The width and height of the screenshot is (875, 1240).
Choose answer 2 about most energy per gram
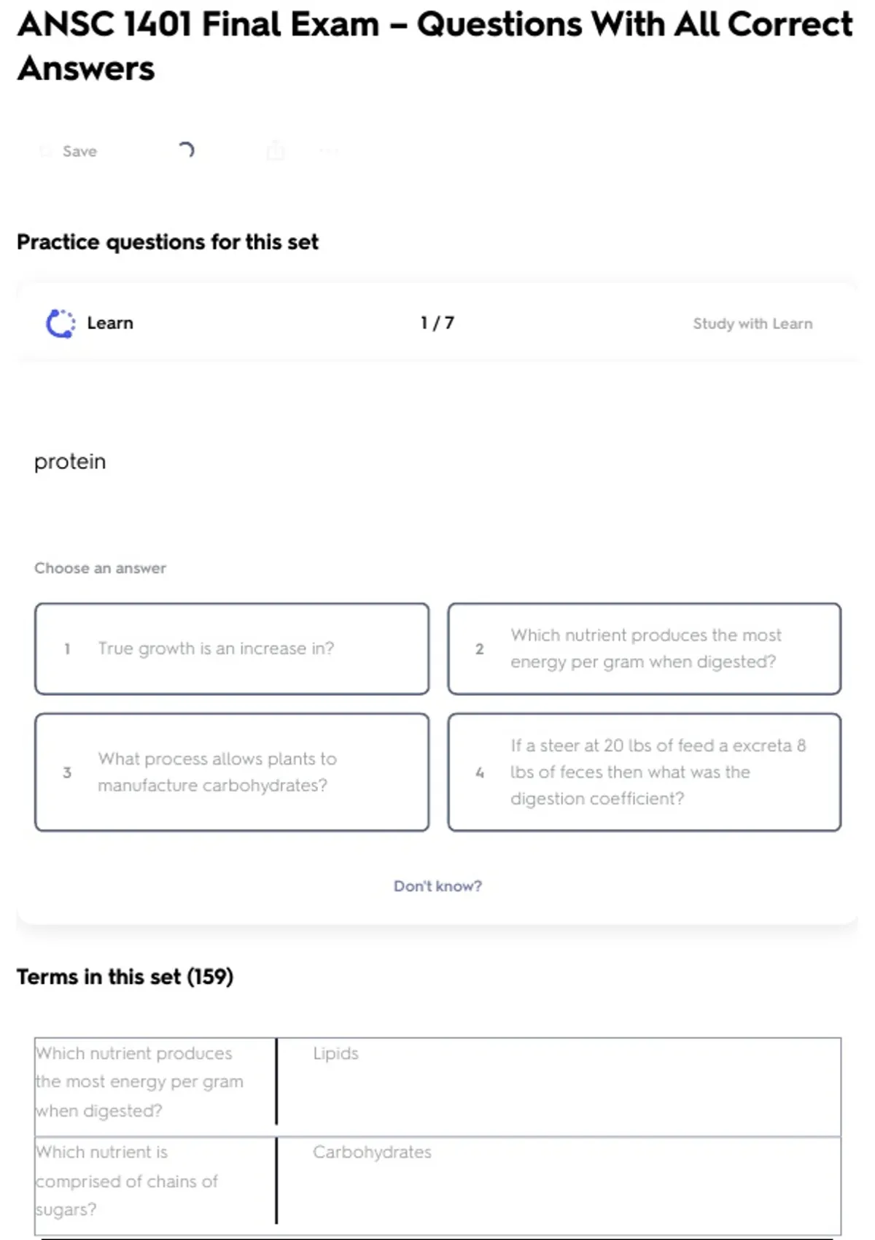click(x=644, y=648)
